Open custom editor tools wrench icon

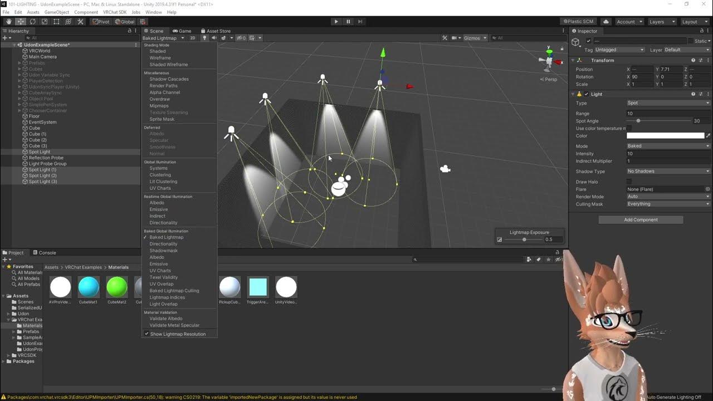pos(80,22)
